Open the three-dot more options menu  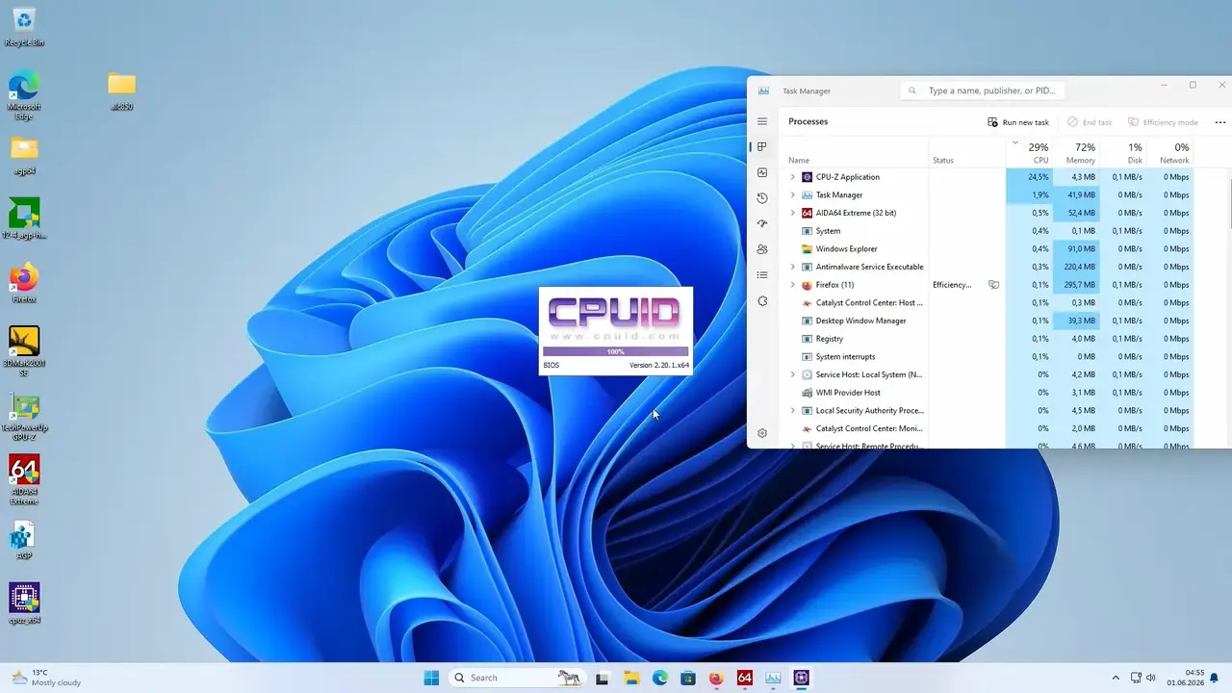pyautogui.click(x=1220, y=122)
